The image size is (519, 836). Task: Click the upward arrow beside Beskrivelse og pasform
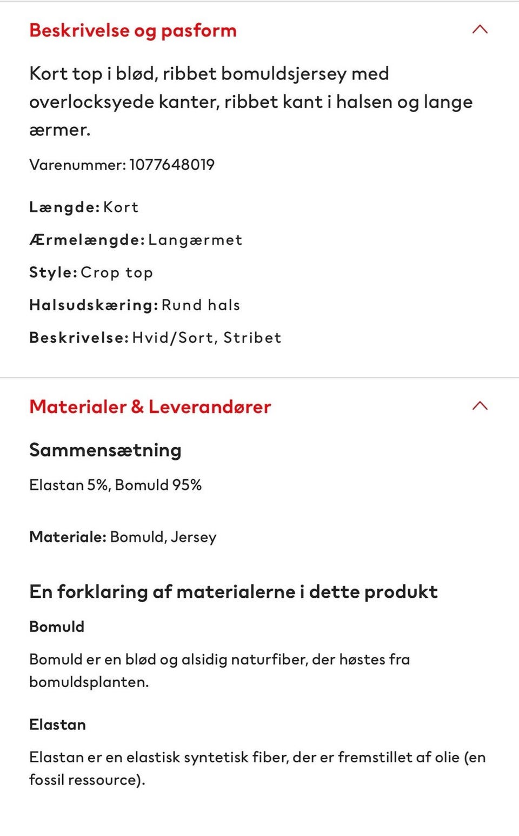[x=479, y=30]
